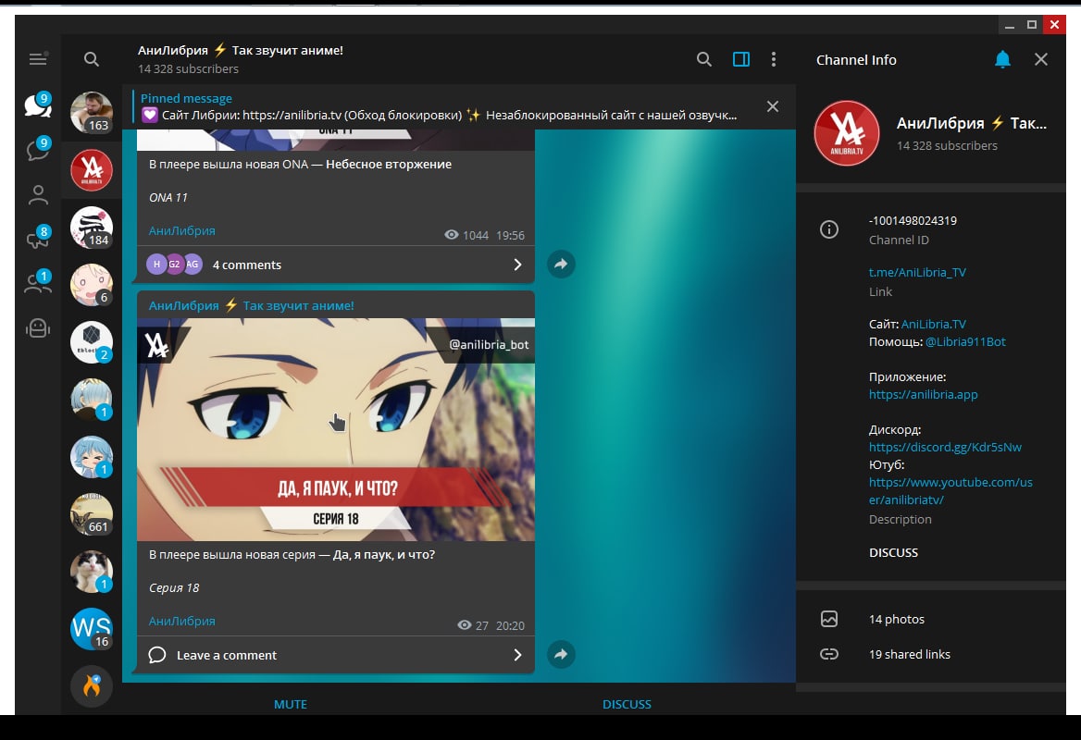Open the pinned message text

[439, 115]
